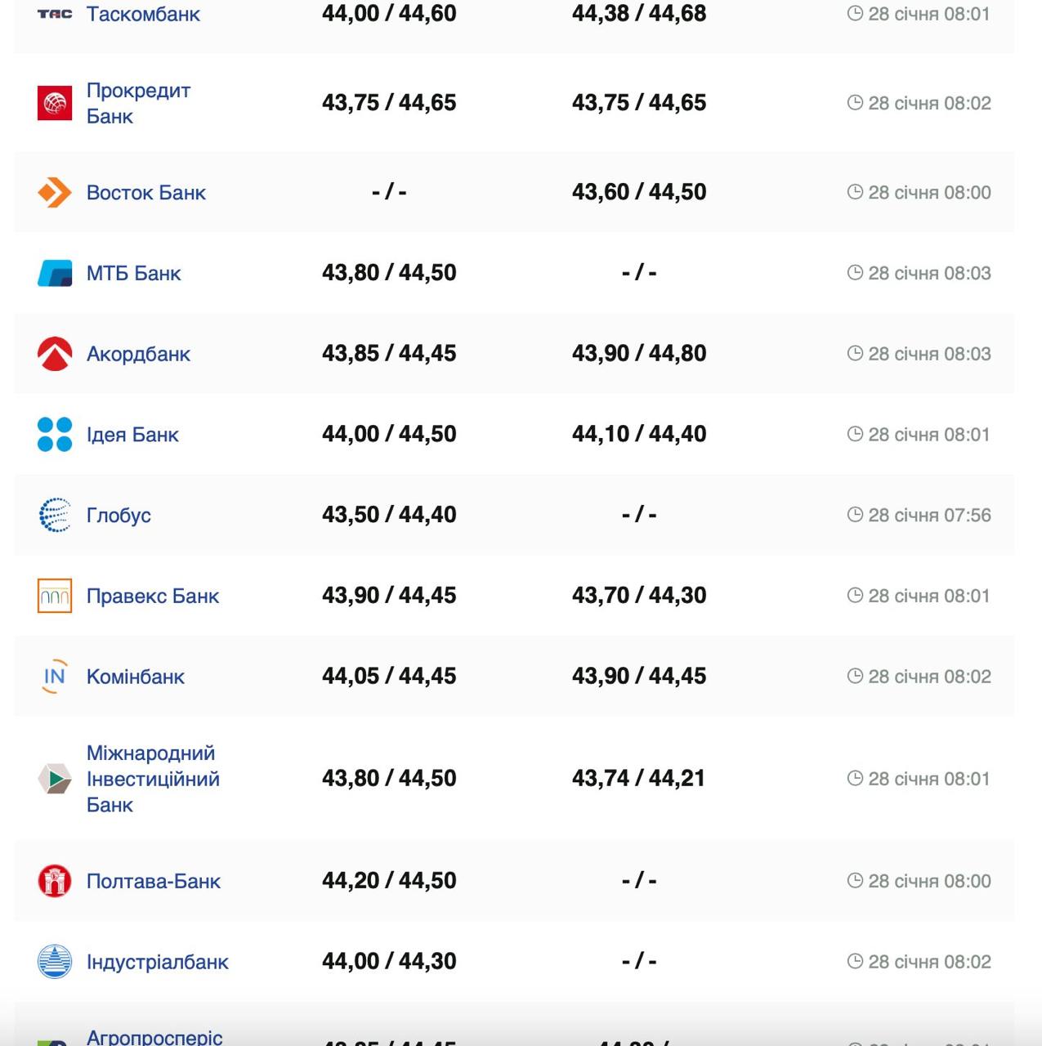This screenshot has height=1046, width=1042.
Task: Click the Комінбанк IN logo
Action: point(55,677)
